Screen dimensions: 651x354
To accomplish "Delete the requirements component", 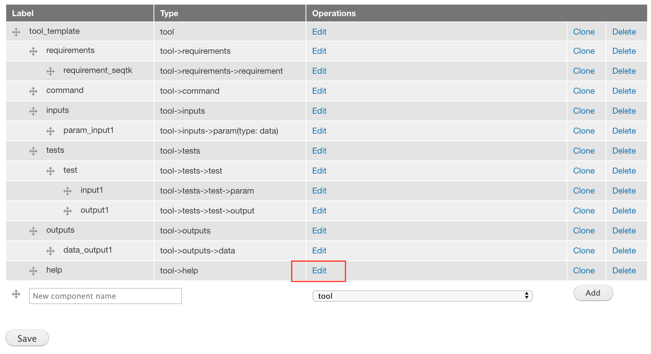I will [x=624, y=51].
